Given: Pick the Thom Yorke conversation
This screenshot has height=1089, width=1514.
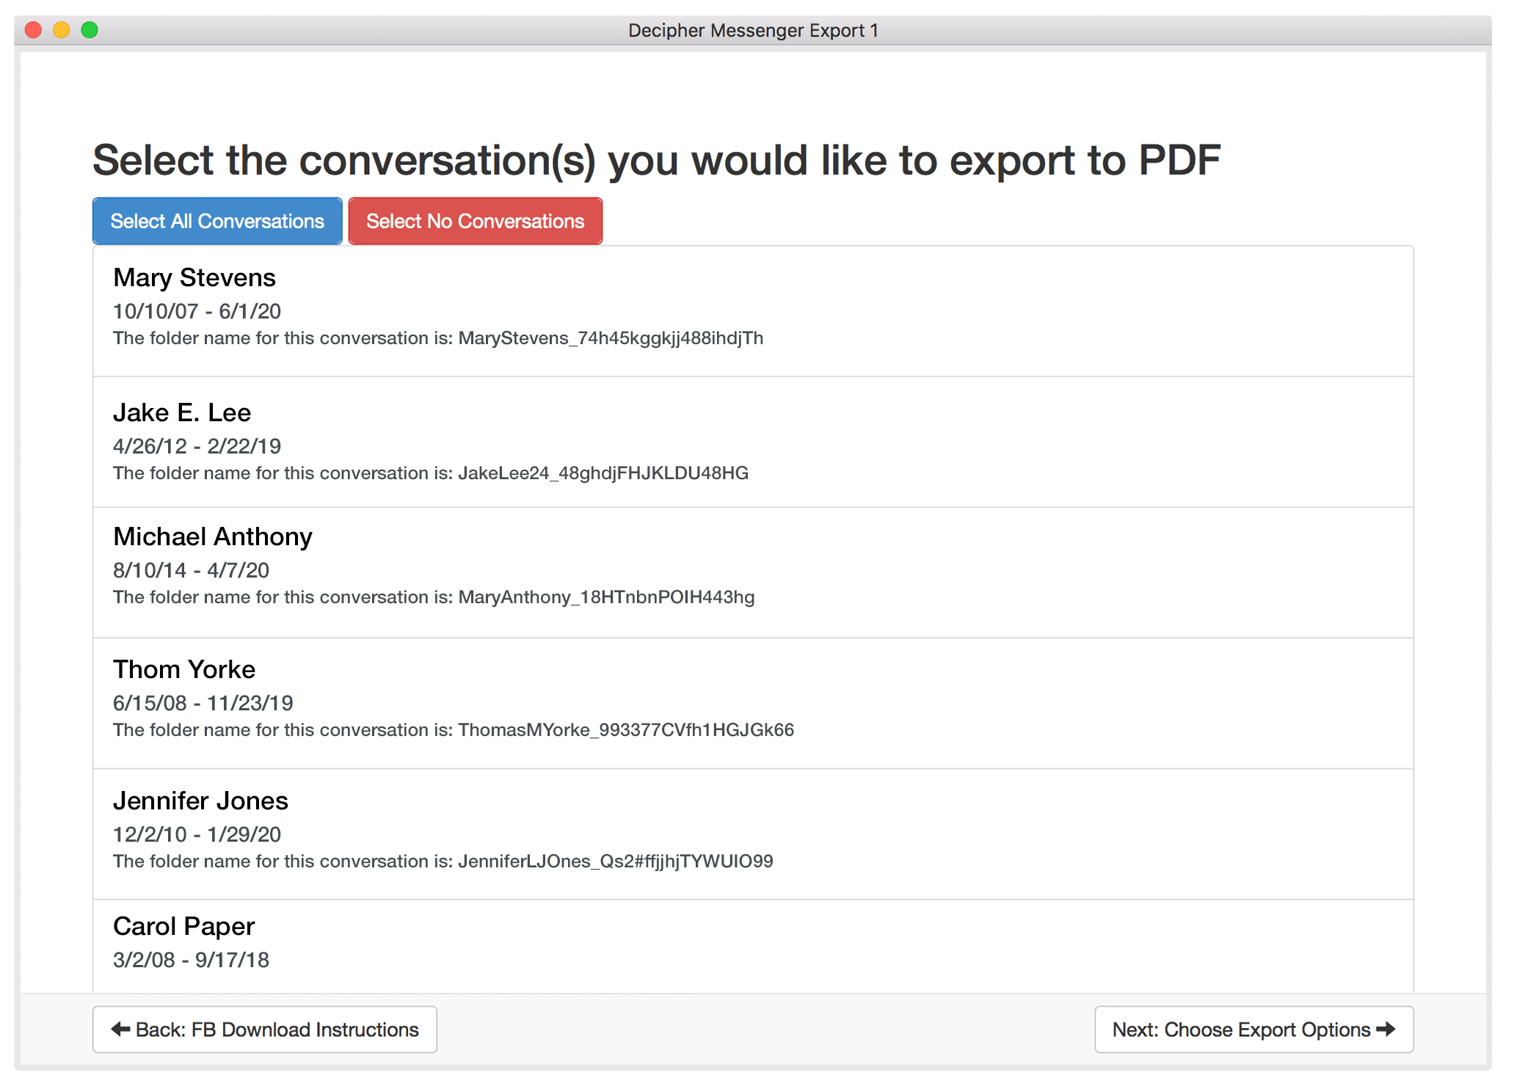Looking at the screenshot, I should tap(753, 704).
